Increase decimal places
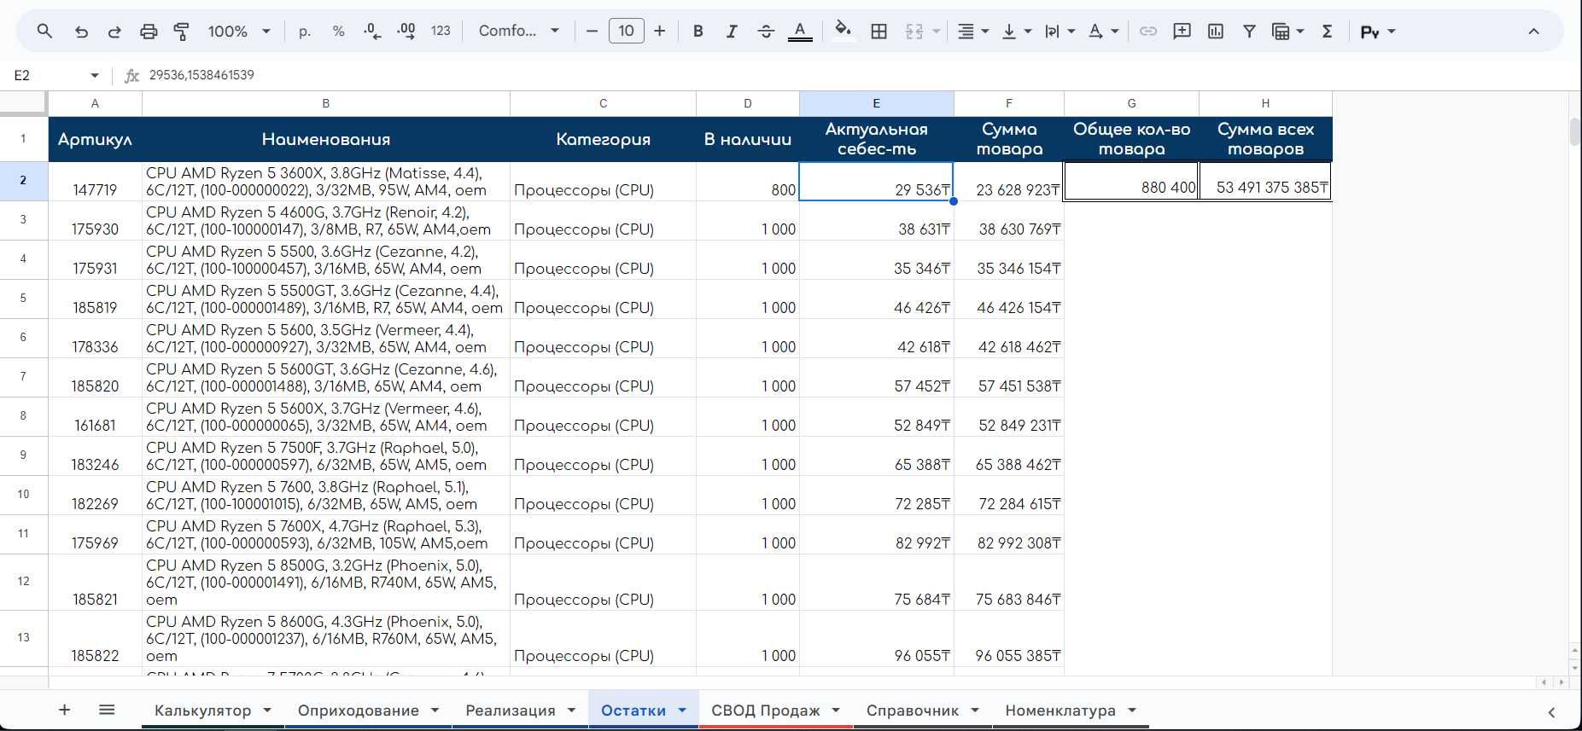The image size is (1582, 731). (x=406, y=31)
